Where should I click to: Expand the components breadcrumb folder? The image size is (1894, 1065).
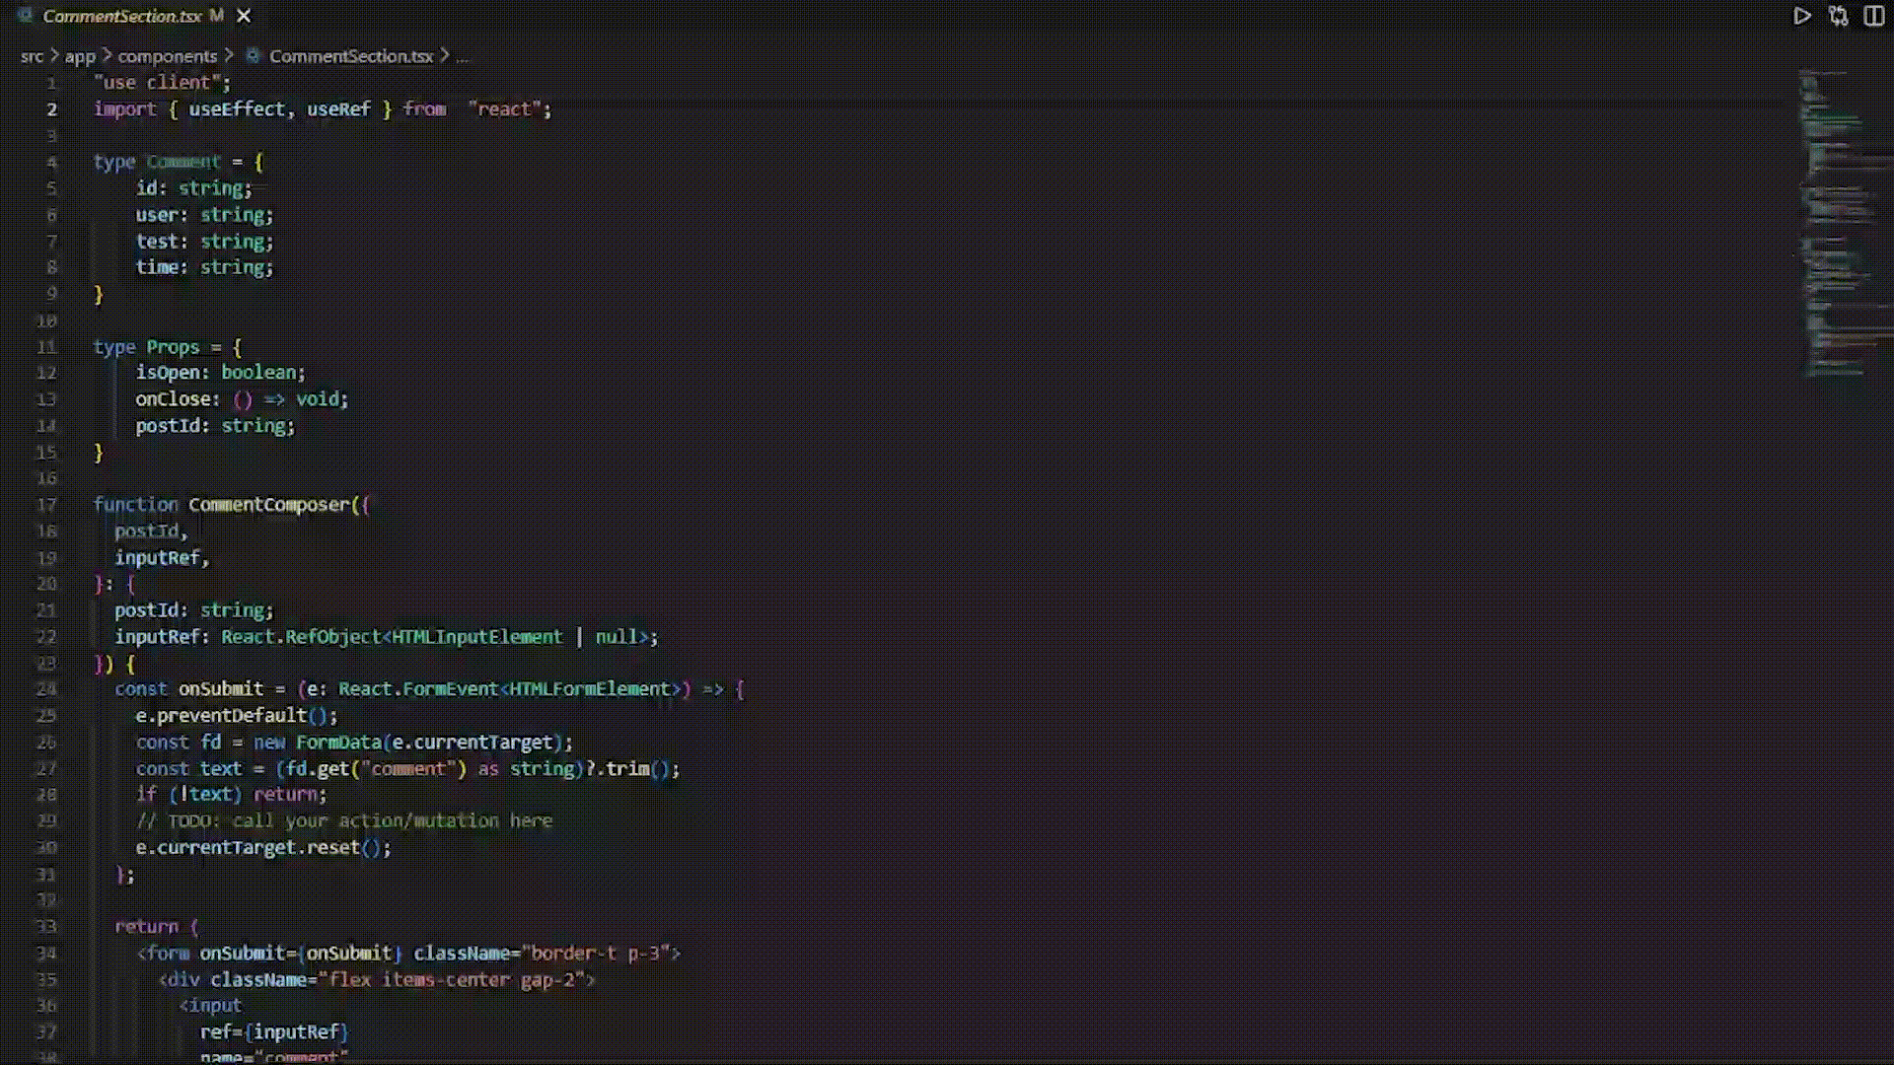click(x=167, y=56)
